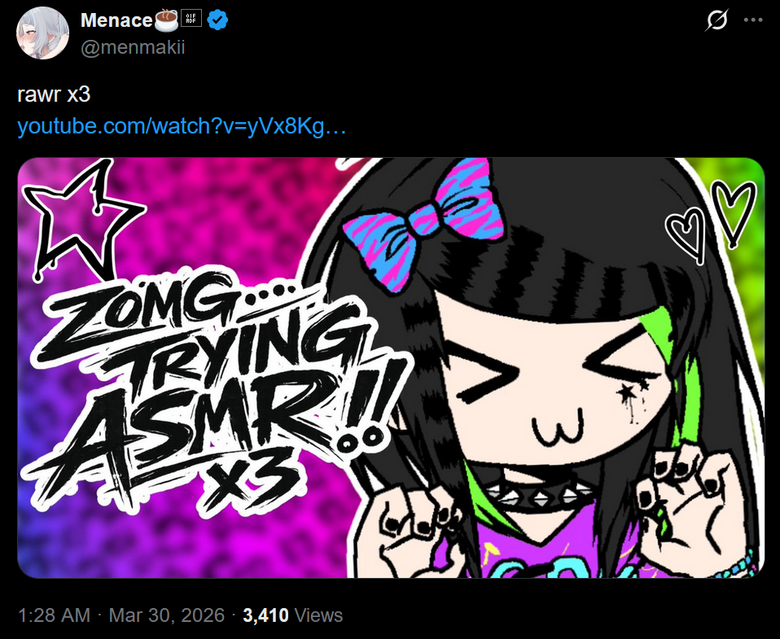Click the blue verified checkmark badge
The width and height of the screenshot is (780, 639).
[217, 20]
